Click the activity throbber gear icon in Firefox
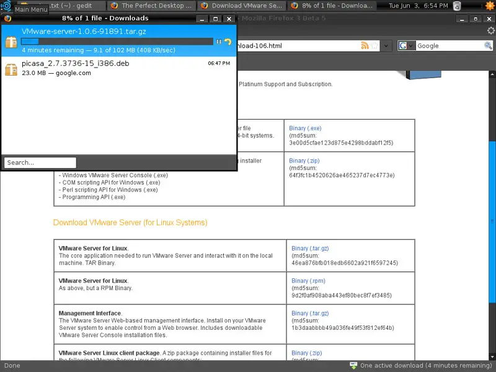 (x=490, y=30)
